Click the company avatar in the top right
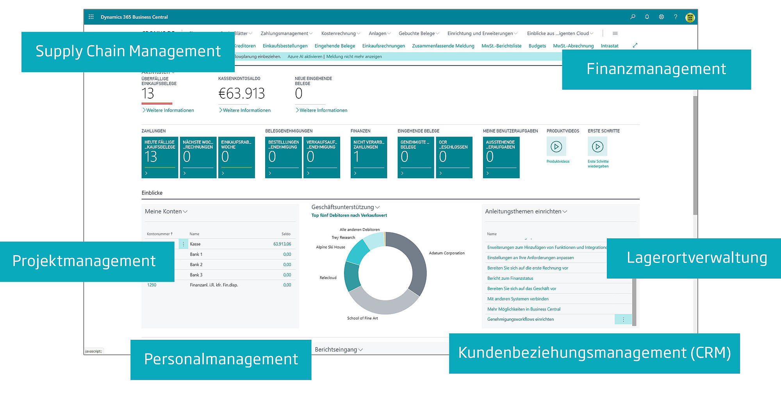Viewport: 781px width, 410px height. click(x=690, y=17)
